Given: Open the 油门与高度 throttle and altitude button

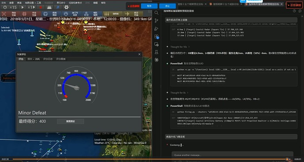Looking at the screenshot, I should click(x=71, y=14).
